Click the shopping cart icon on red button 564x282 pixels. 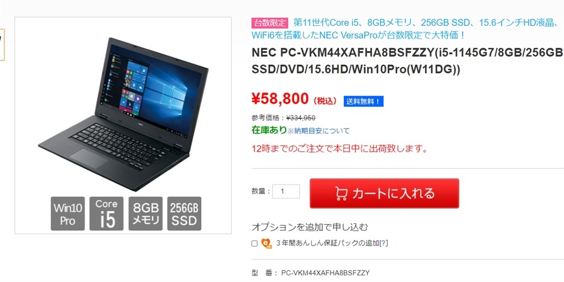click(341, 193)
